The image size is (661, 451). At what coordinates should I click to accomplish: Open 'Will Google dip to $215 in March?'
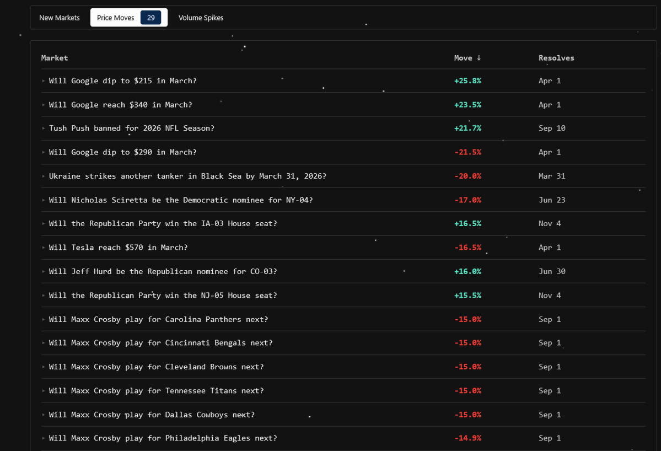tap(123, 81)
